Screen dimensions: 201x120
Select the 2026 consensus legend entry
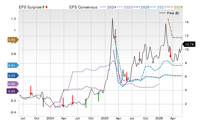point(141,7)
